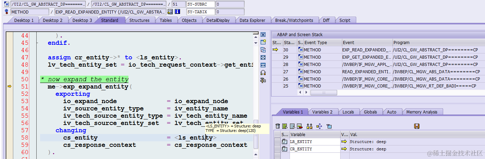Click the yellow blocks with arrows icon
This screenshot has width=485, height=159.
pos(309,126)
